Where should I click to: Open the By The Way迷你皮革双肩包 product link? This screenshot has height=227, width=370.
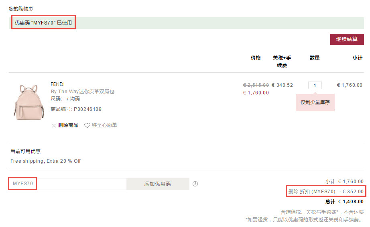(83, 92)
